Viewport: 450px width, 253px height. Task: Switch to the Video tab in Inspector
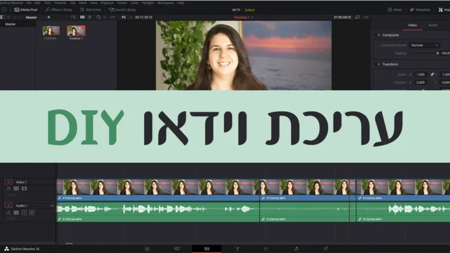[x=412, y=25]
